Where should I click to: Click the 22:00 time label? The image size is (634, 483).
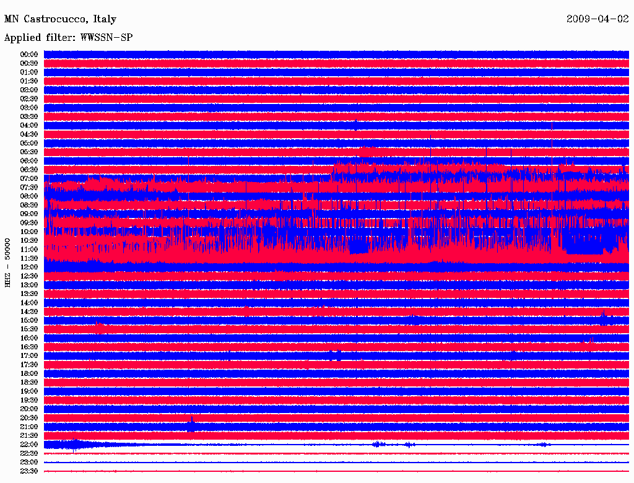29,445
